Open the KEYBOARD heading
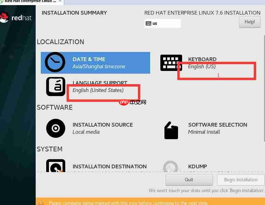This screenshot has width=265, height=205. click(202, 59)
